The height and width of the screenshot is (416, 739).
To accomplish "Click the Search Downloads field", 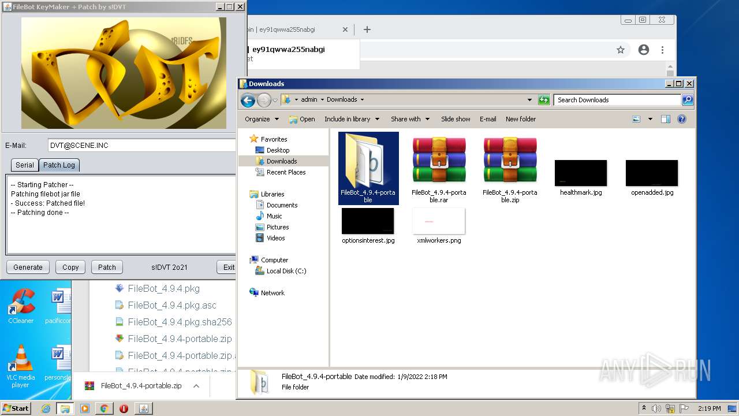I will click(618, 100).
